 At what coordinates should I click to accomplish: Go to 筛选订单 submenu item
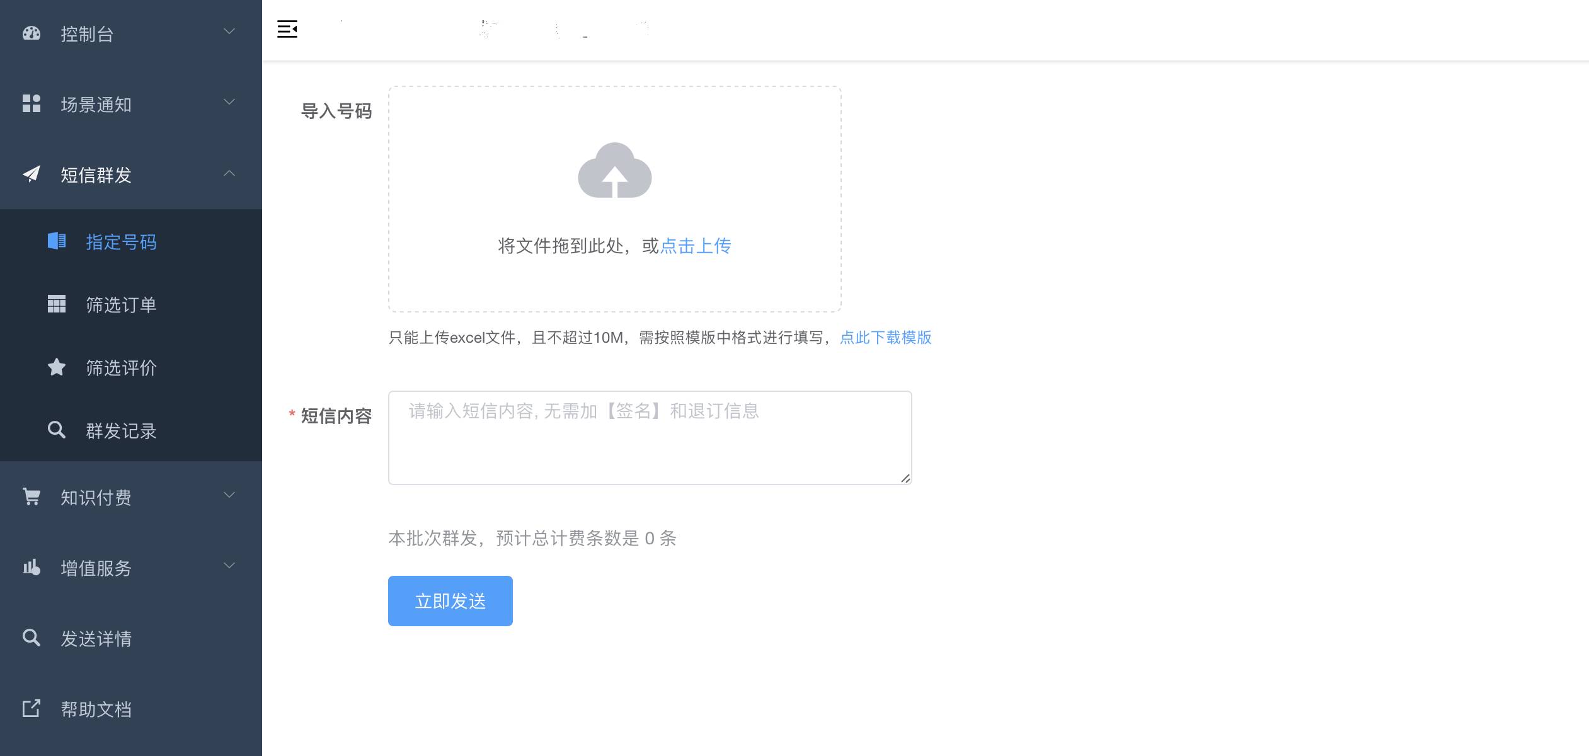tap(131, 304)
